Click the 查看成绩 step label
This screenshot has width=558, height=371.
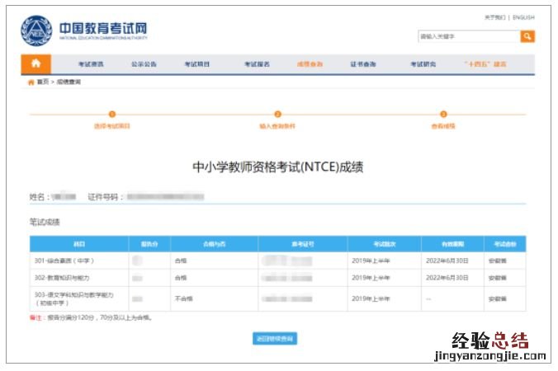click(443, 126)
